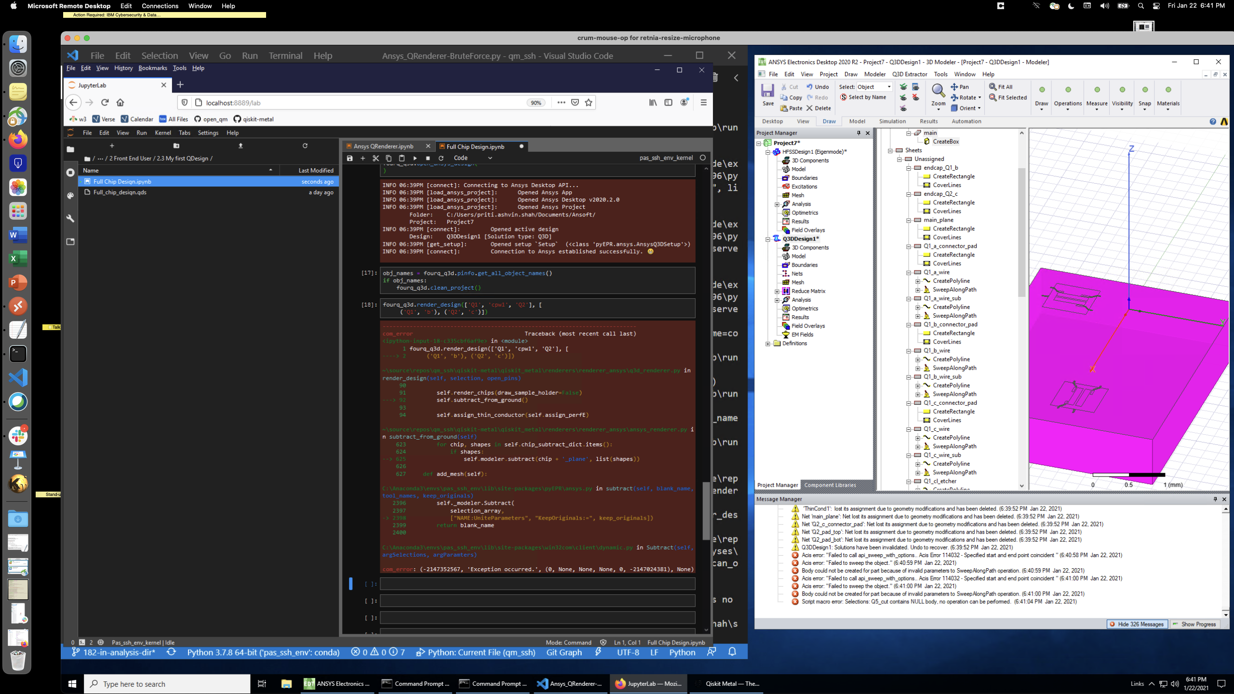Open the Extension Manager wrench sidebar icon
This screenshot has height=694, width=1234.
point(70,219)
